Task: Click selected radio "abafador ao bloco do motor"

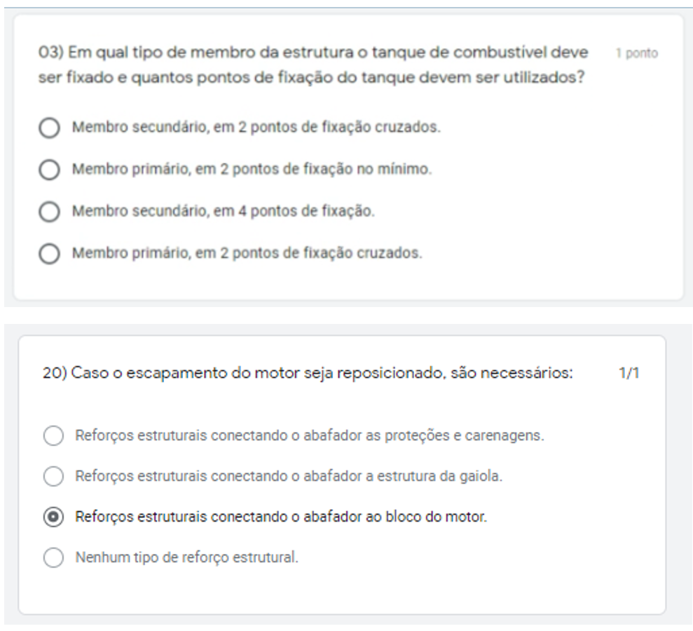Action: [53, 517]
